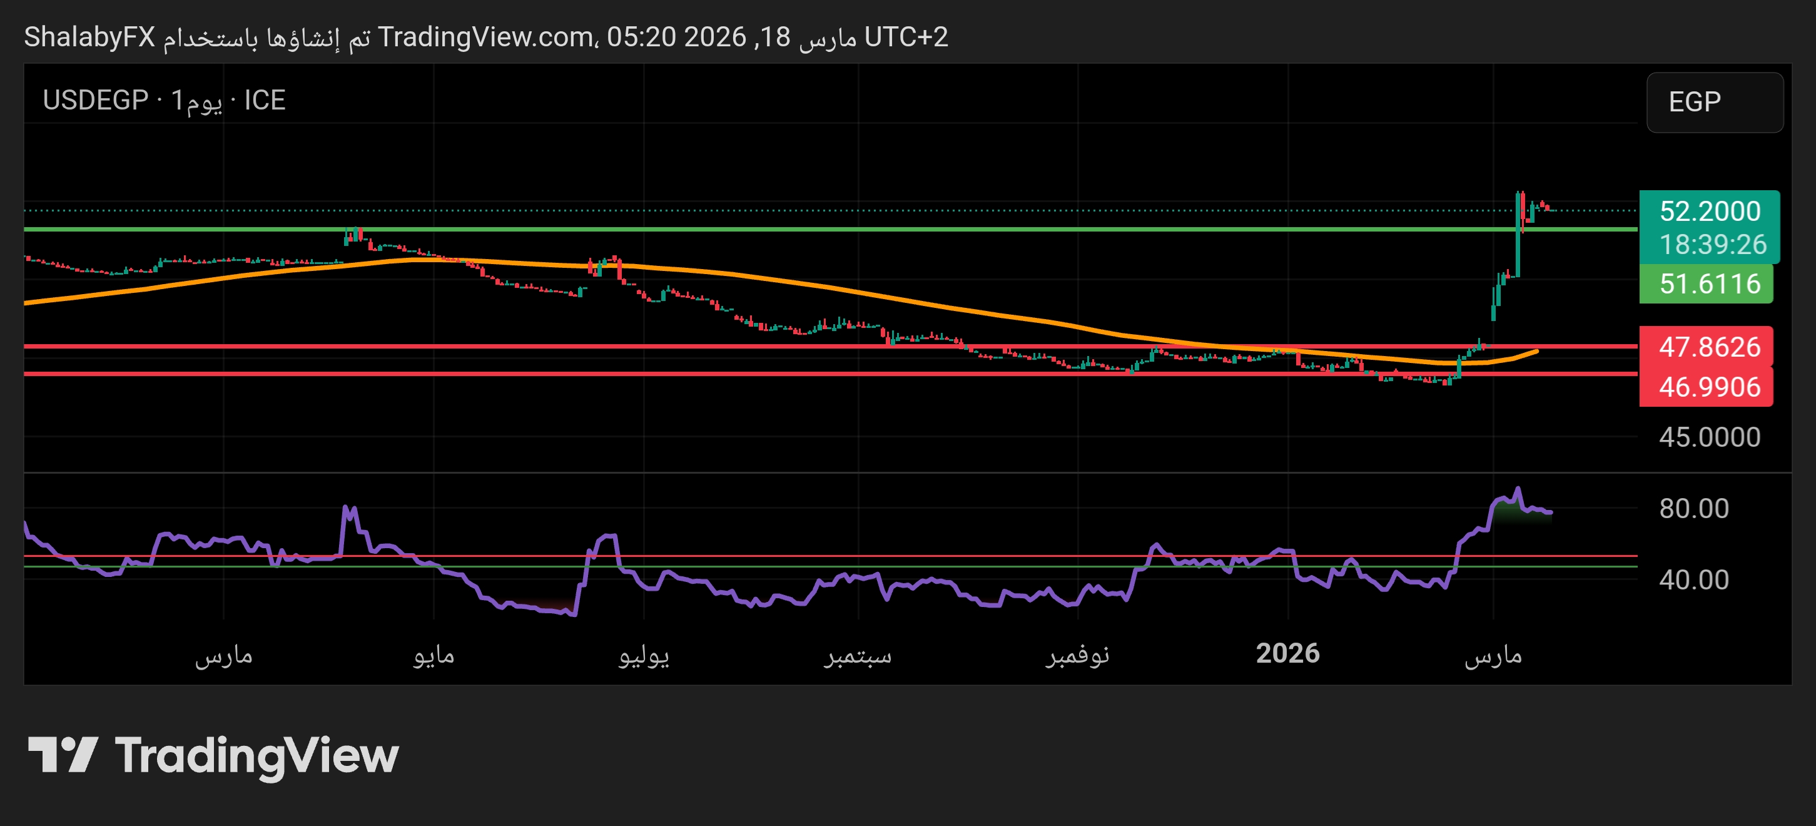Click the ShalabyFX author name
1816x826 pixels.
(x=89, y=37)
